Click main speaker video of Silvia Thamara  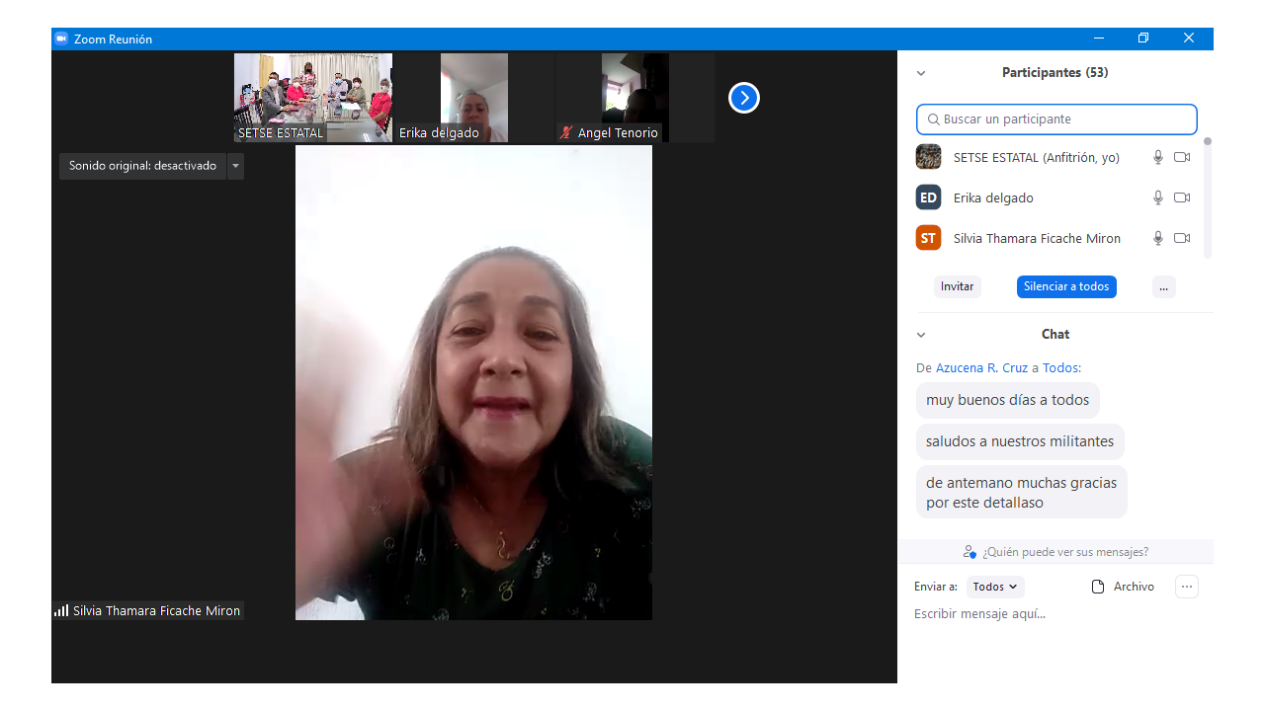coord(473,382)
